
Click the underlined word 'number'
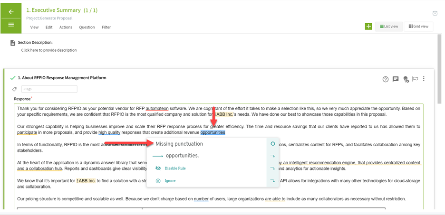201,199
